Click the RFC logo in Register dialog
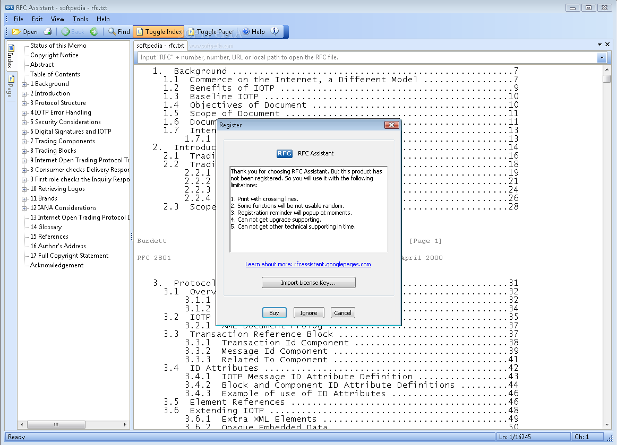The height and width of the screenshot is (445, 617). pos(285,153)
